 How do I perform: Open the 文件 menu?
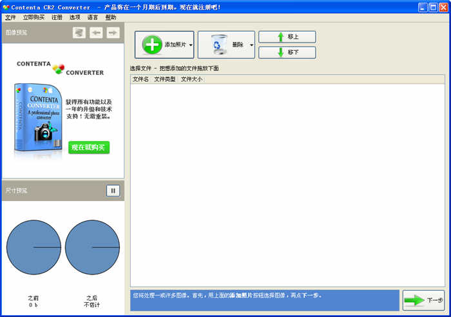(10, 17)
